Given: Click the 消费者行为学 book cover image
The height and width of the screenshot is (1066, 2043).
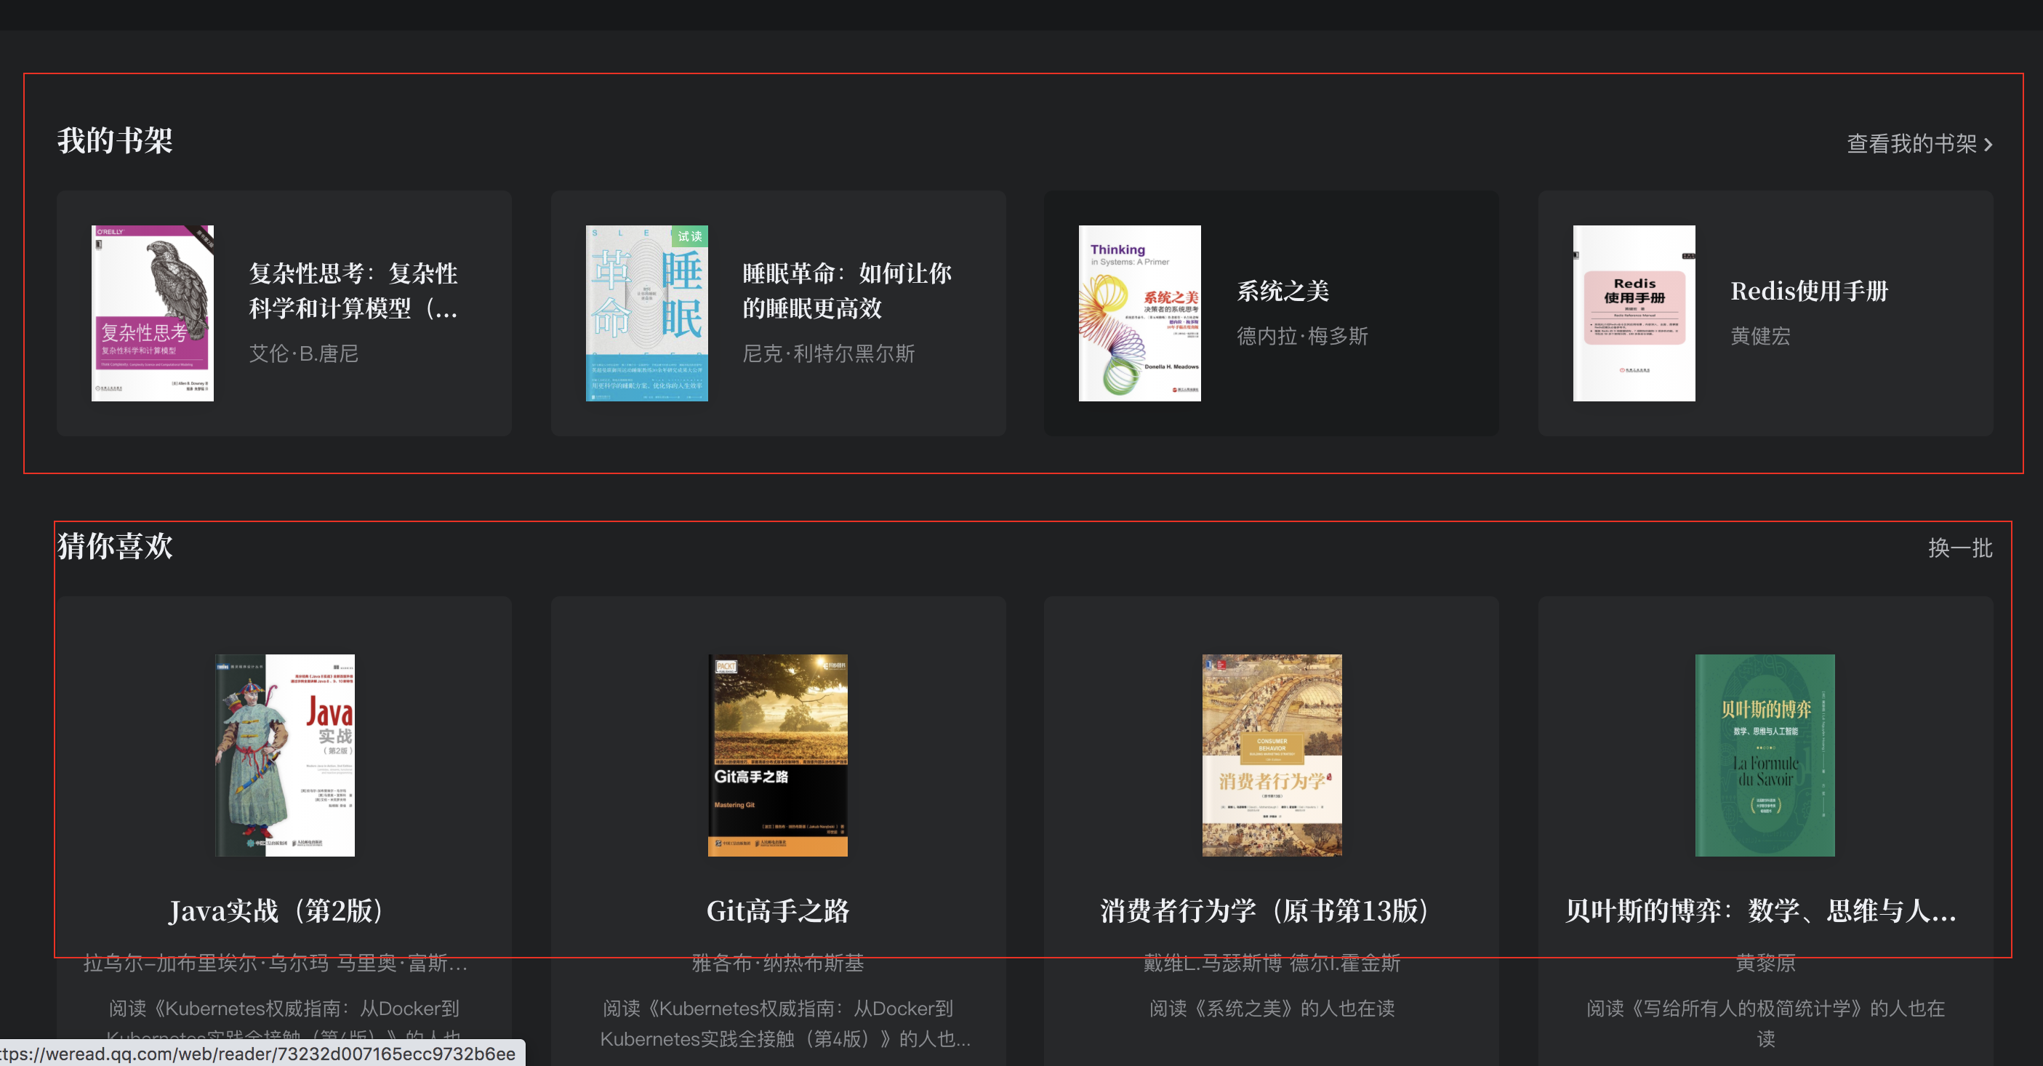Looking at the screenshot, I should (1272, 754).
